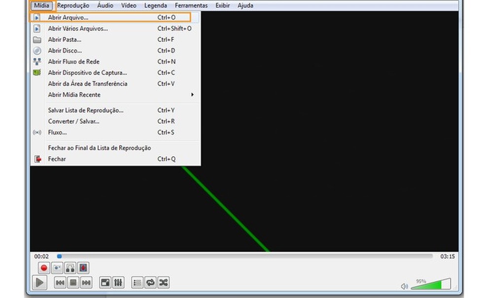
Task: Open the Áudio menu
Action: tap(104, 5)
